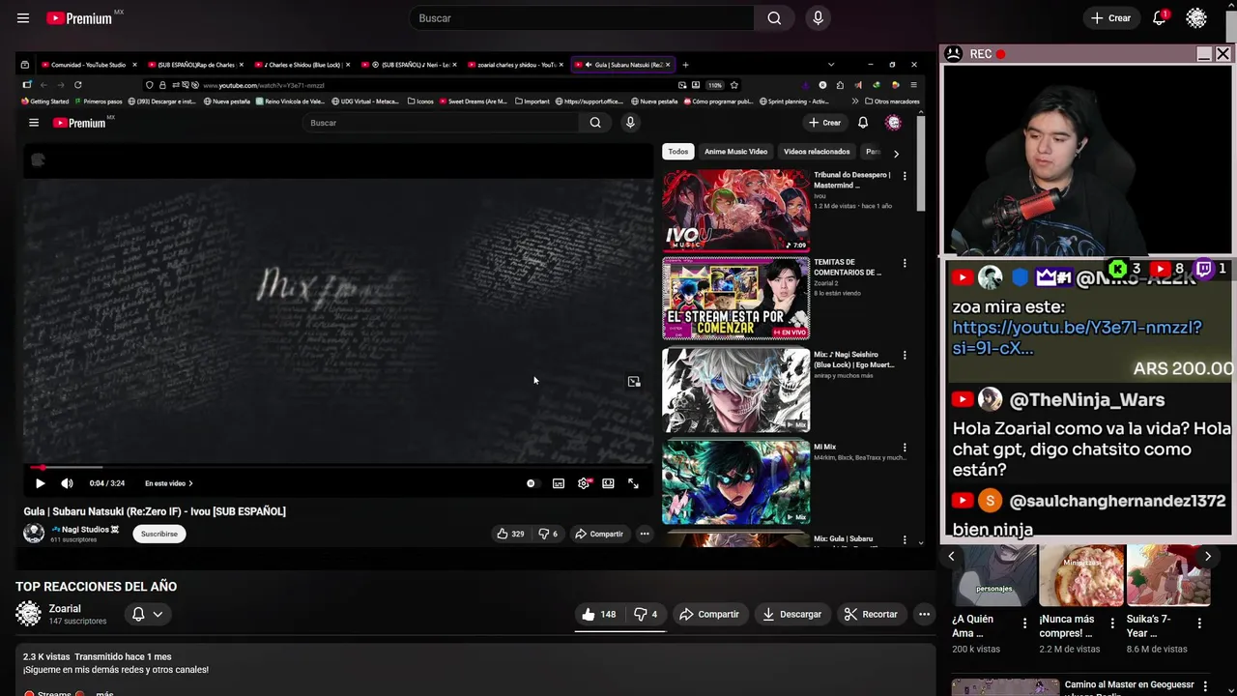Open a new browser tab with plus

[685, 65]
